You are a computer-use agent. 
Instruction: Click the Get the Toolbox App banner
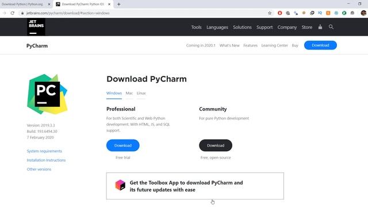click(x=195, y=186)
